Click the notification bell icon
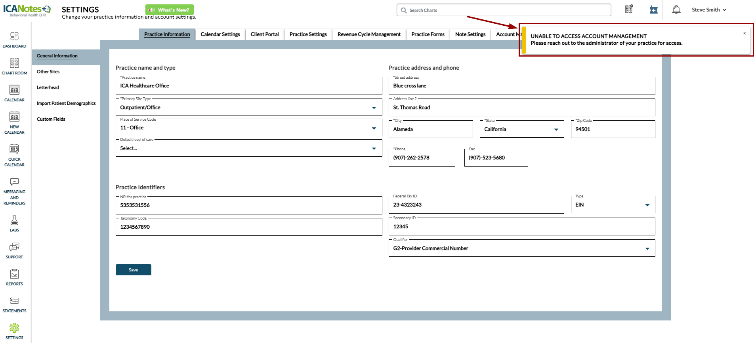Viewport: 754px width, 343px height. point(676,10)
